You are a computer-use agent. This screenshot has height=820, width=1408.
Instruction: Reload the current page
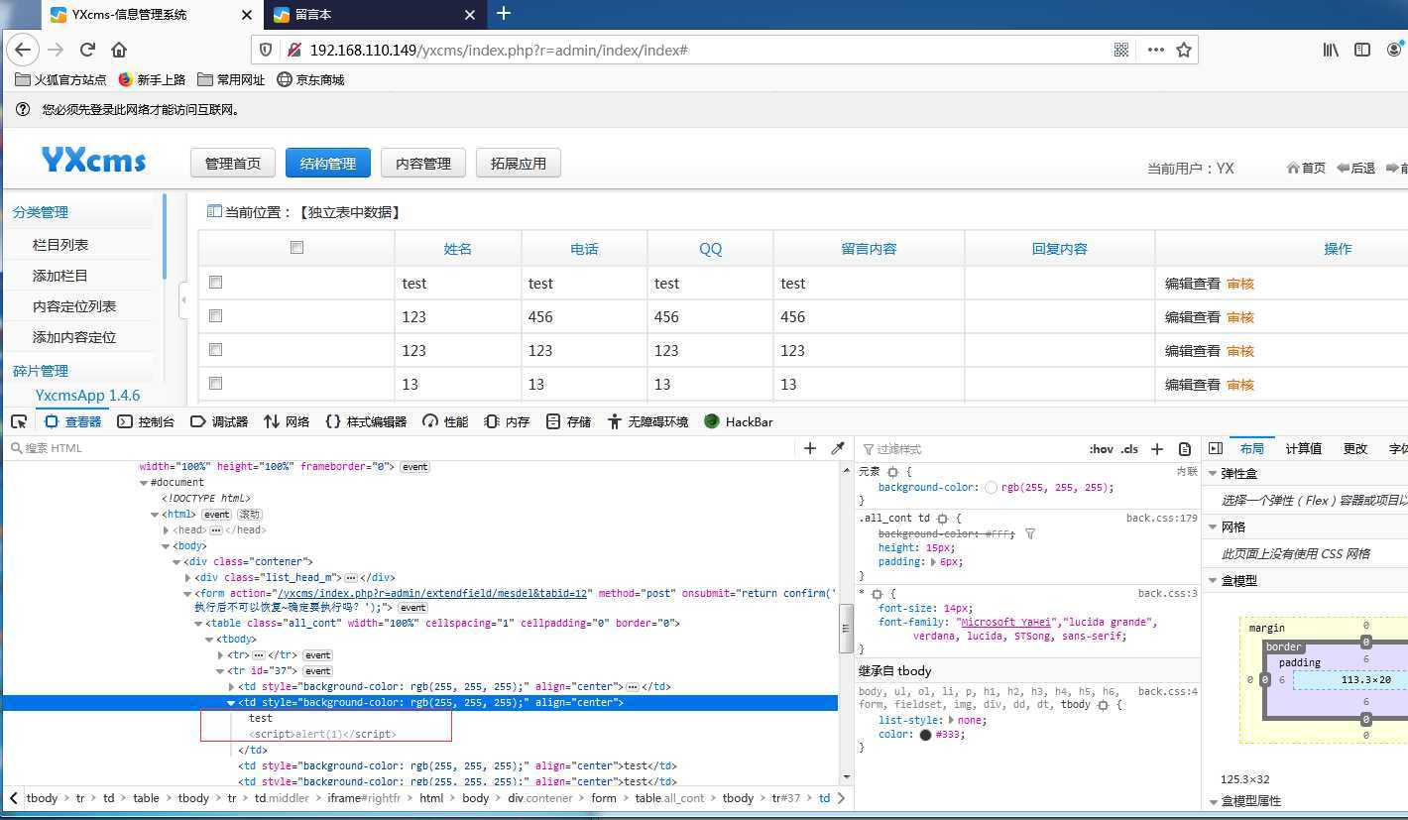[87, 50]
